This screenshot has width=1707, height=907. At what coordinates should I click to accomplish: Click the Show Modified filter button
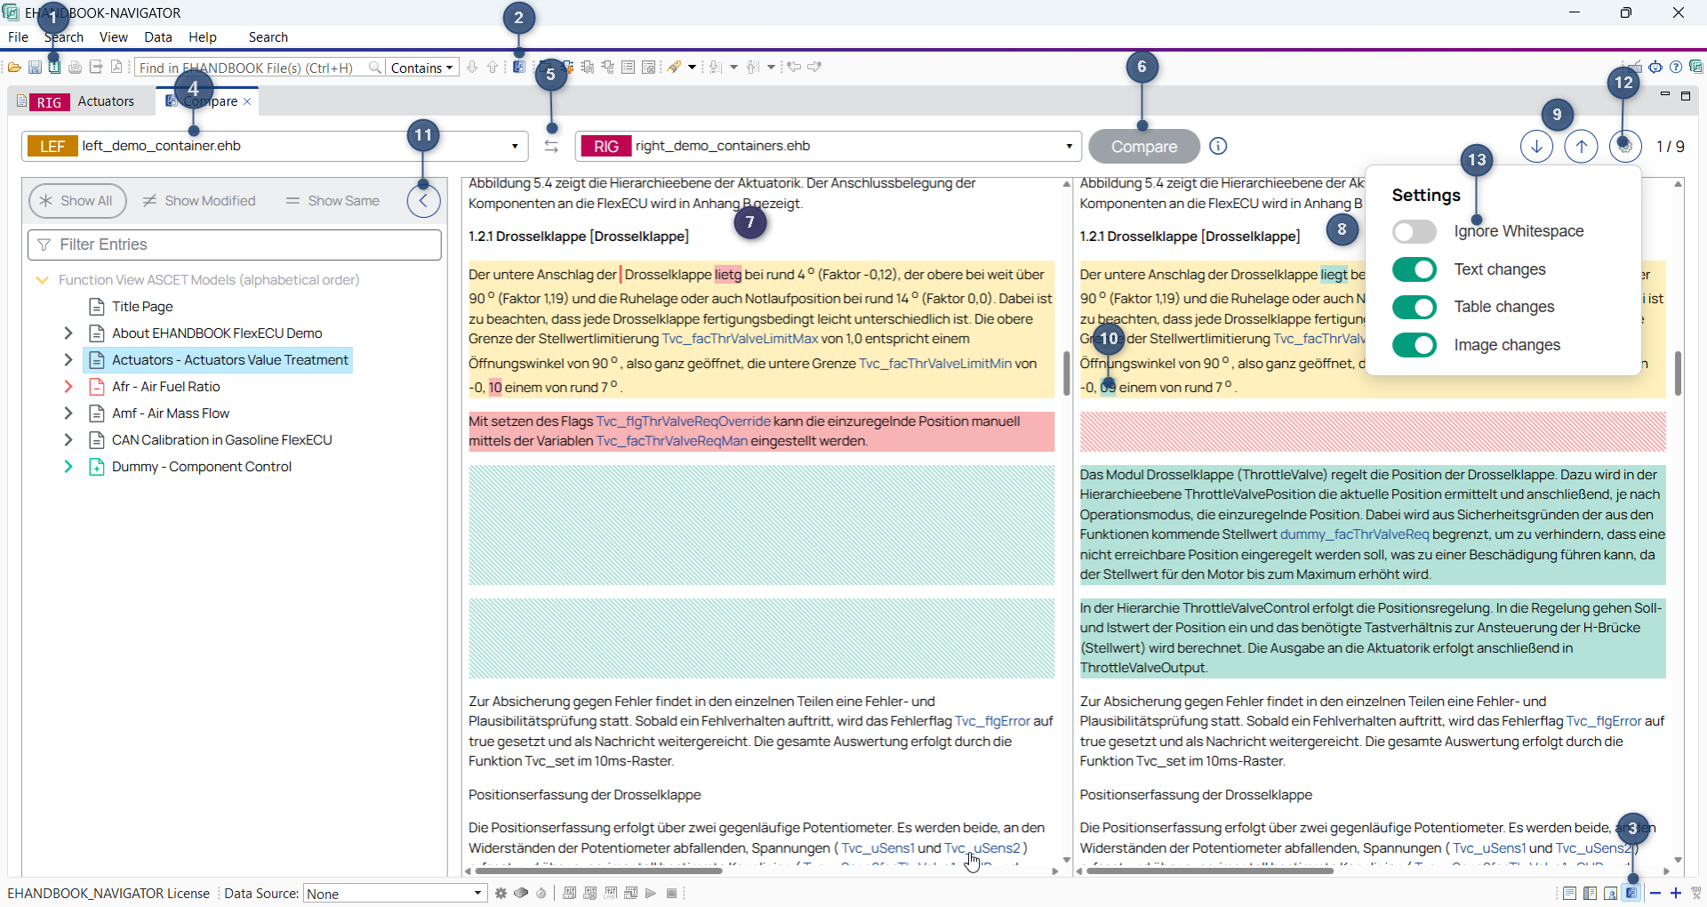click(x=199, y=201)
